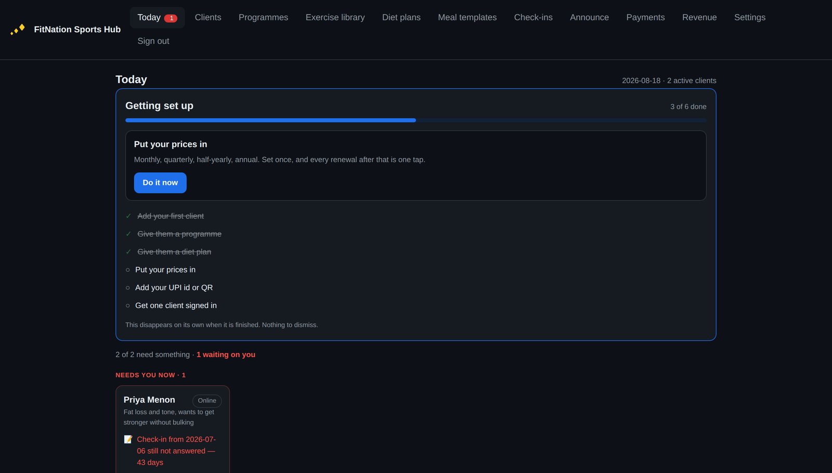The width and height of the screenshot is (832, 473).
Task: Click the Online badge on Priya Menon's card
Action: (207, 401)
